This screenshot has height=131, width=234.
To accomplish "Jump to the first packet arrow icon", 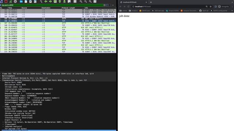I will (60, 1).
